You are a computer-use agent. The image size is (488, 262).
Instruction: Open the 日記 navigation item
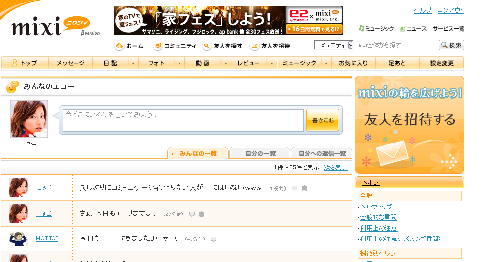tap(110, 63)
